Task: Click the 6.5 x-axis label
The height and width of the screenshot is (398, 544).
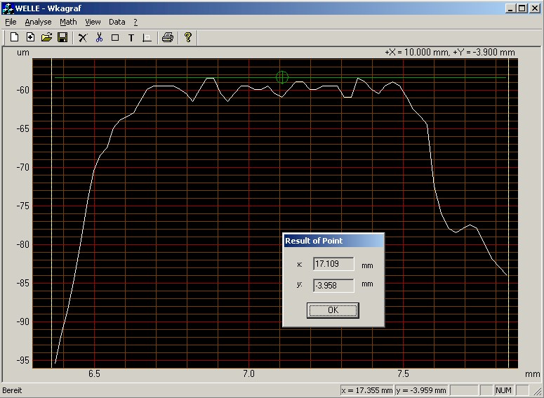Action: click(x=94, y=373)
